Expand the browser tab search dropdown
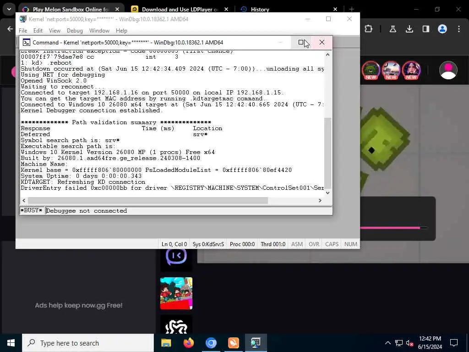This screenshot has width=469, height=352. pyautogui.click(x=9, y=9)
